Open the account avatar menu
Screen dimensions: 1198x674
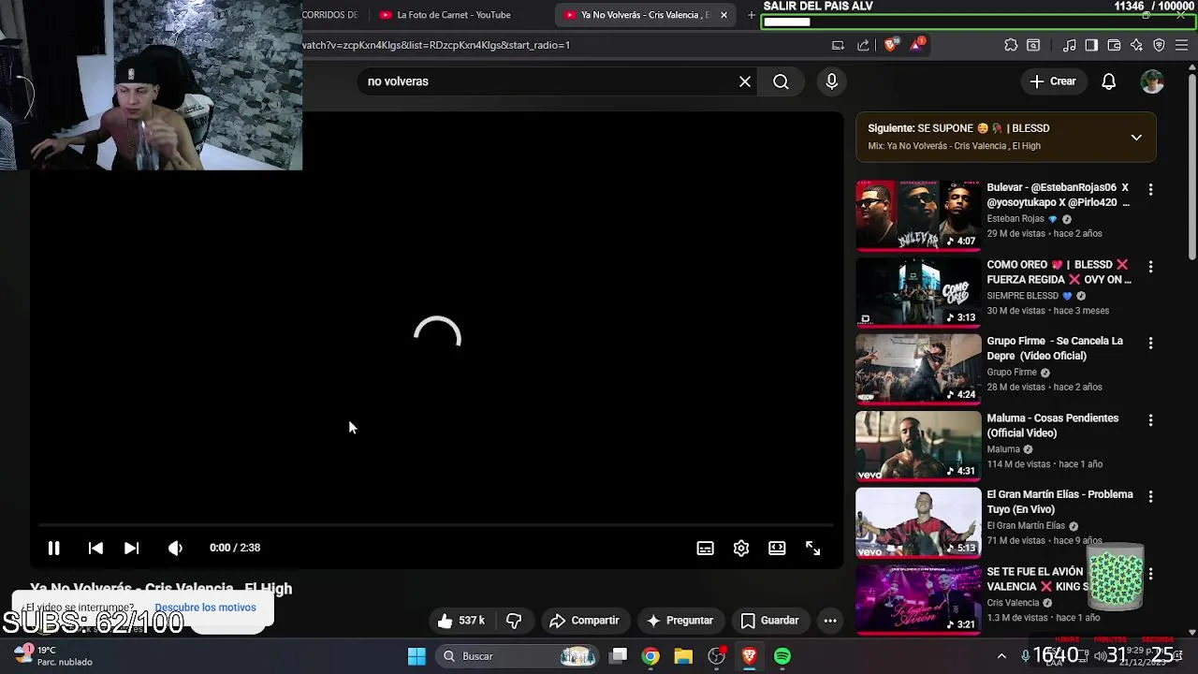1152,81
